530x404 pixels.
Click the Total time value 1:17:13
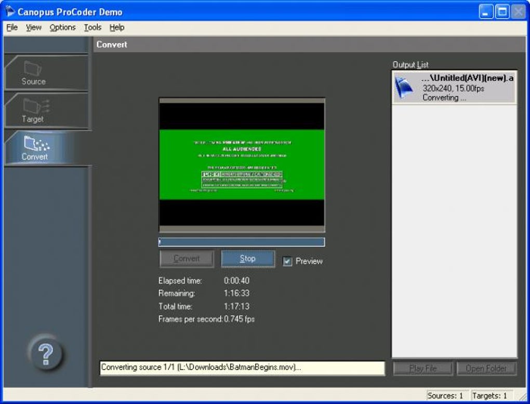pyautogui.click(x=236, y=306)
